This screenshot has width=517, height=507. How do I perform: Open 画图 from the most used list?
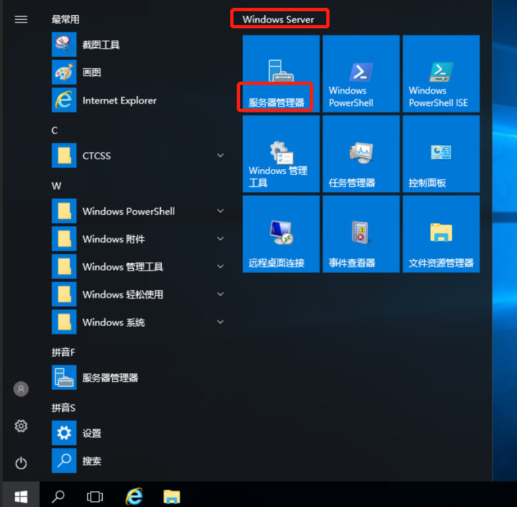(91, 72)
